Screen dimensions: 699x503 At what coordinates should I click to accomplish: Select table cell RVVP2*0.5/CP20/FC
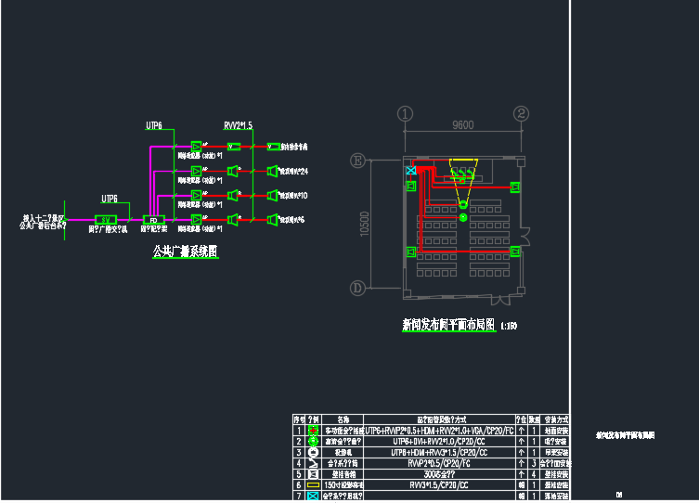(439, 463)
